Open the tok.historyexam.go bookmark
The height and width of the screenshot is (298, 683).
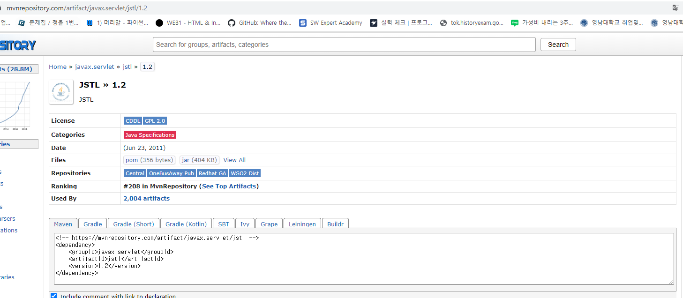coord(472,22)
